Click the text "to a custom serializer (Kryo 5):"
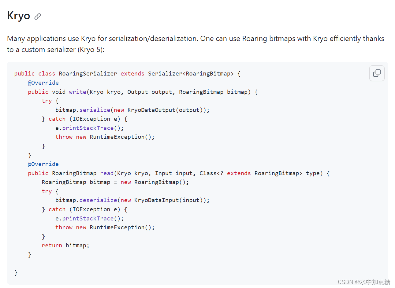395x288 pixels. tap(56, 50)
